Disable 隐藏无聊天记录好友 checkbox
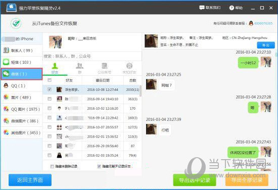The height and width of the screenshot is (190, 278). point(99,166)
